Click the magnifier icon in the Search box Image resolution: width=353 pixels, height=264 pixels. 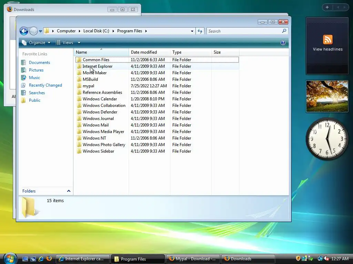[284, 31]
